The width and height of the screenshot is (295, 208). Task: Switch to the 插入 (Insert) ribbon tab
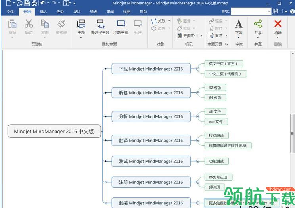pos(44,11)
